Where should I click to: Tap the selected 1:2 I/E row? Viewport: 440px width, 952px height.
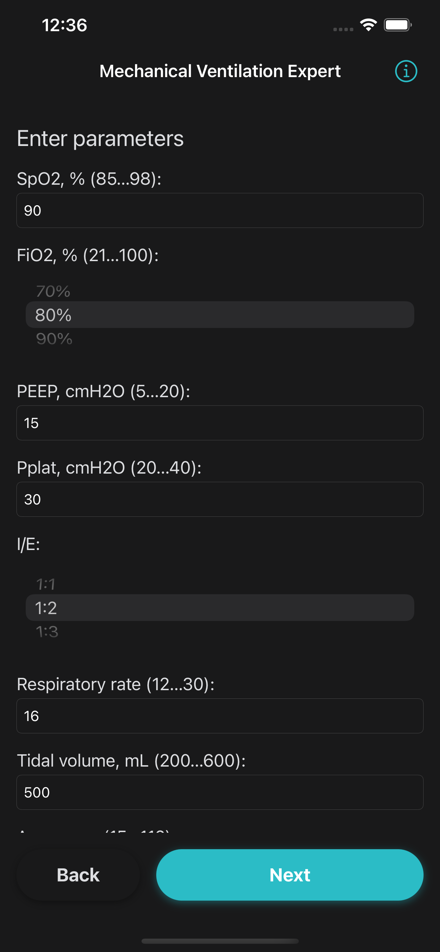click(220, 608)
